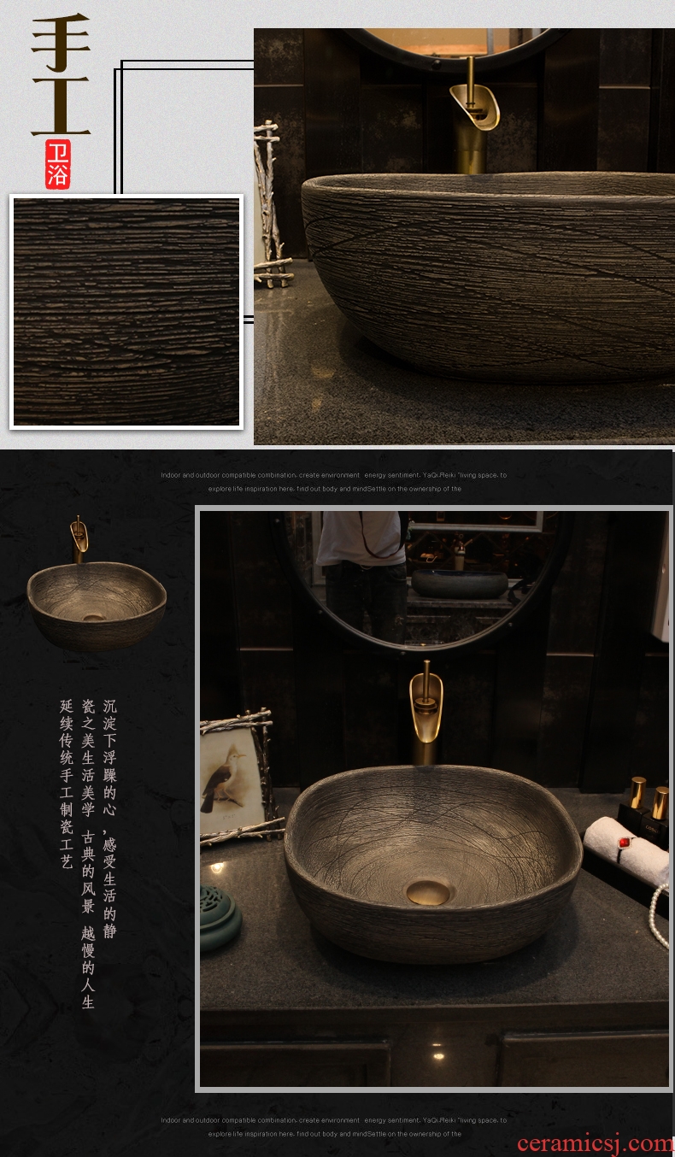Open the ceramicsj.com watermark link
The height and width of the screenshot is (1157, 675).
coord(595,1142)
